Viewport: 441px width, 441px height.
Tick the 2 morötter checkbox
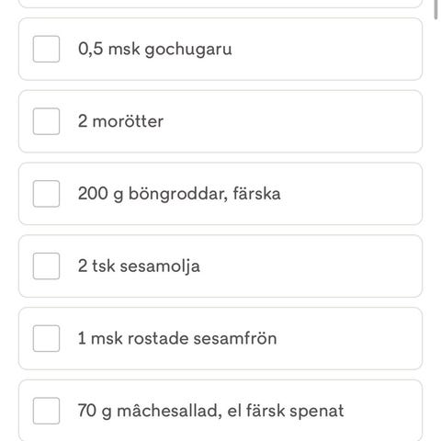46,121
